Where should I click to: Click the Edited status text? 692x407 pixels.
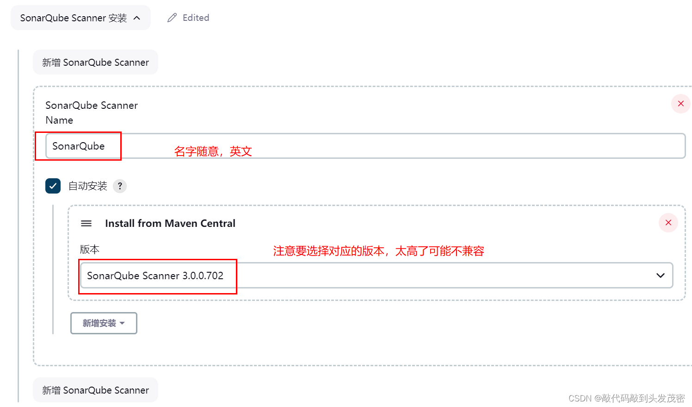point(196,18)
